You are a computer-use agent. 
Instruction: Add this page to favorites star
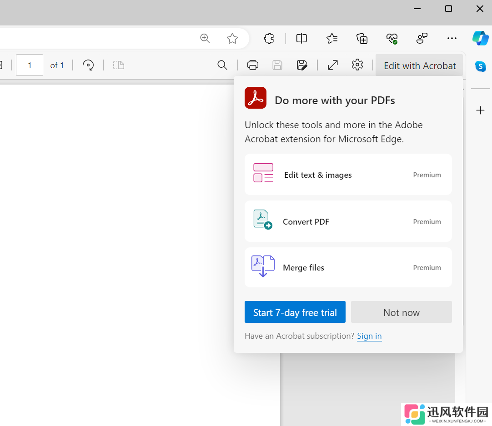[x=232, y=38]
